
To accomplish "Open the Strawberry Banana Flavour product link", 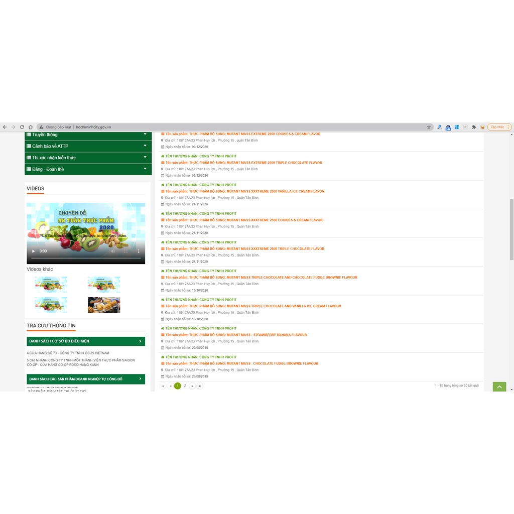I will click(236, 335).
